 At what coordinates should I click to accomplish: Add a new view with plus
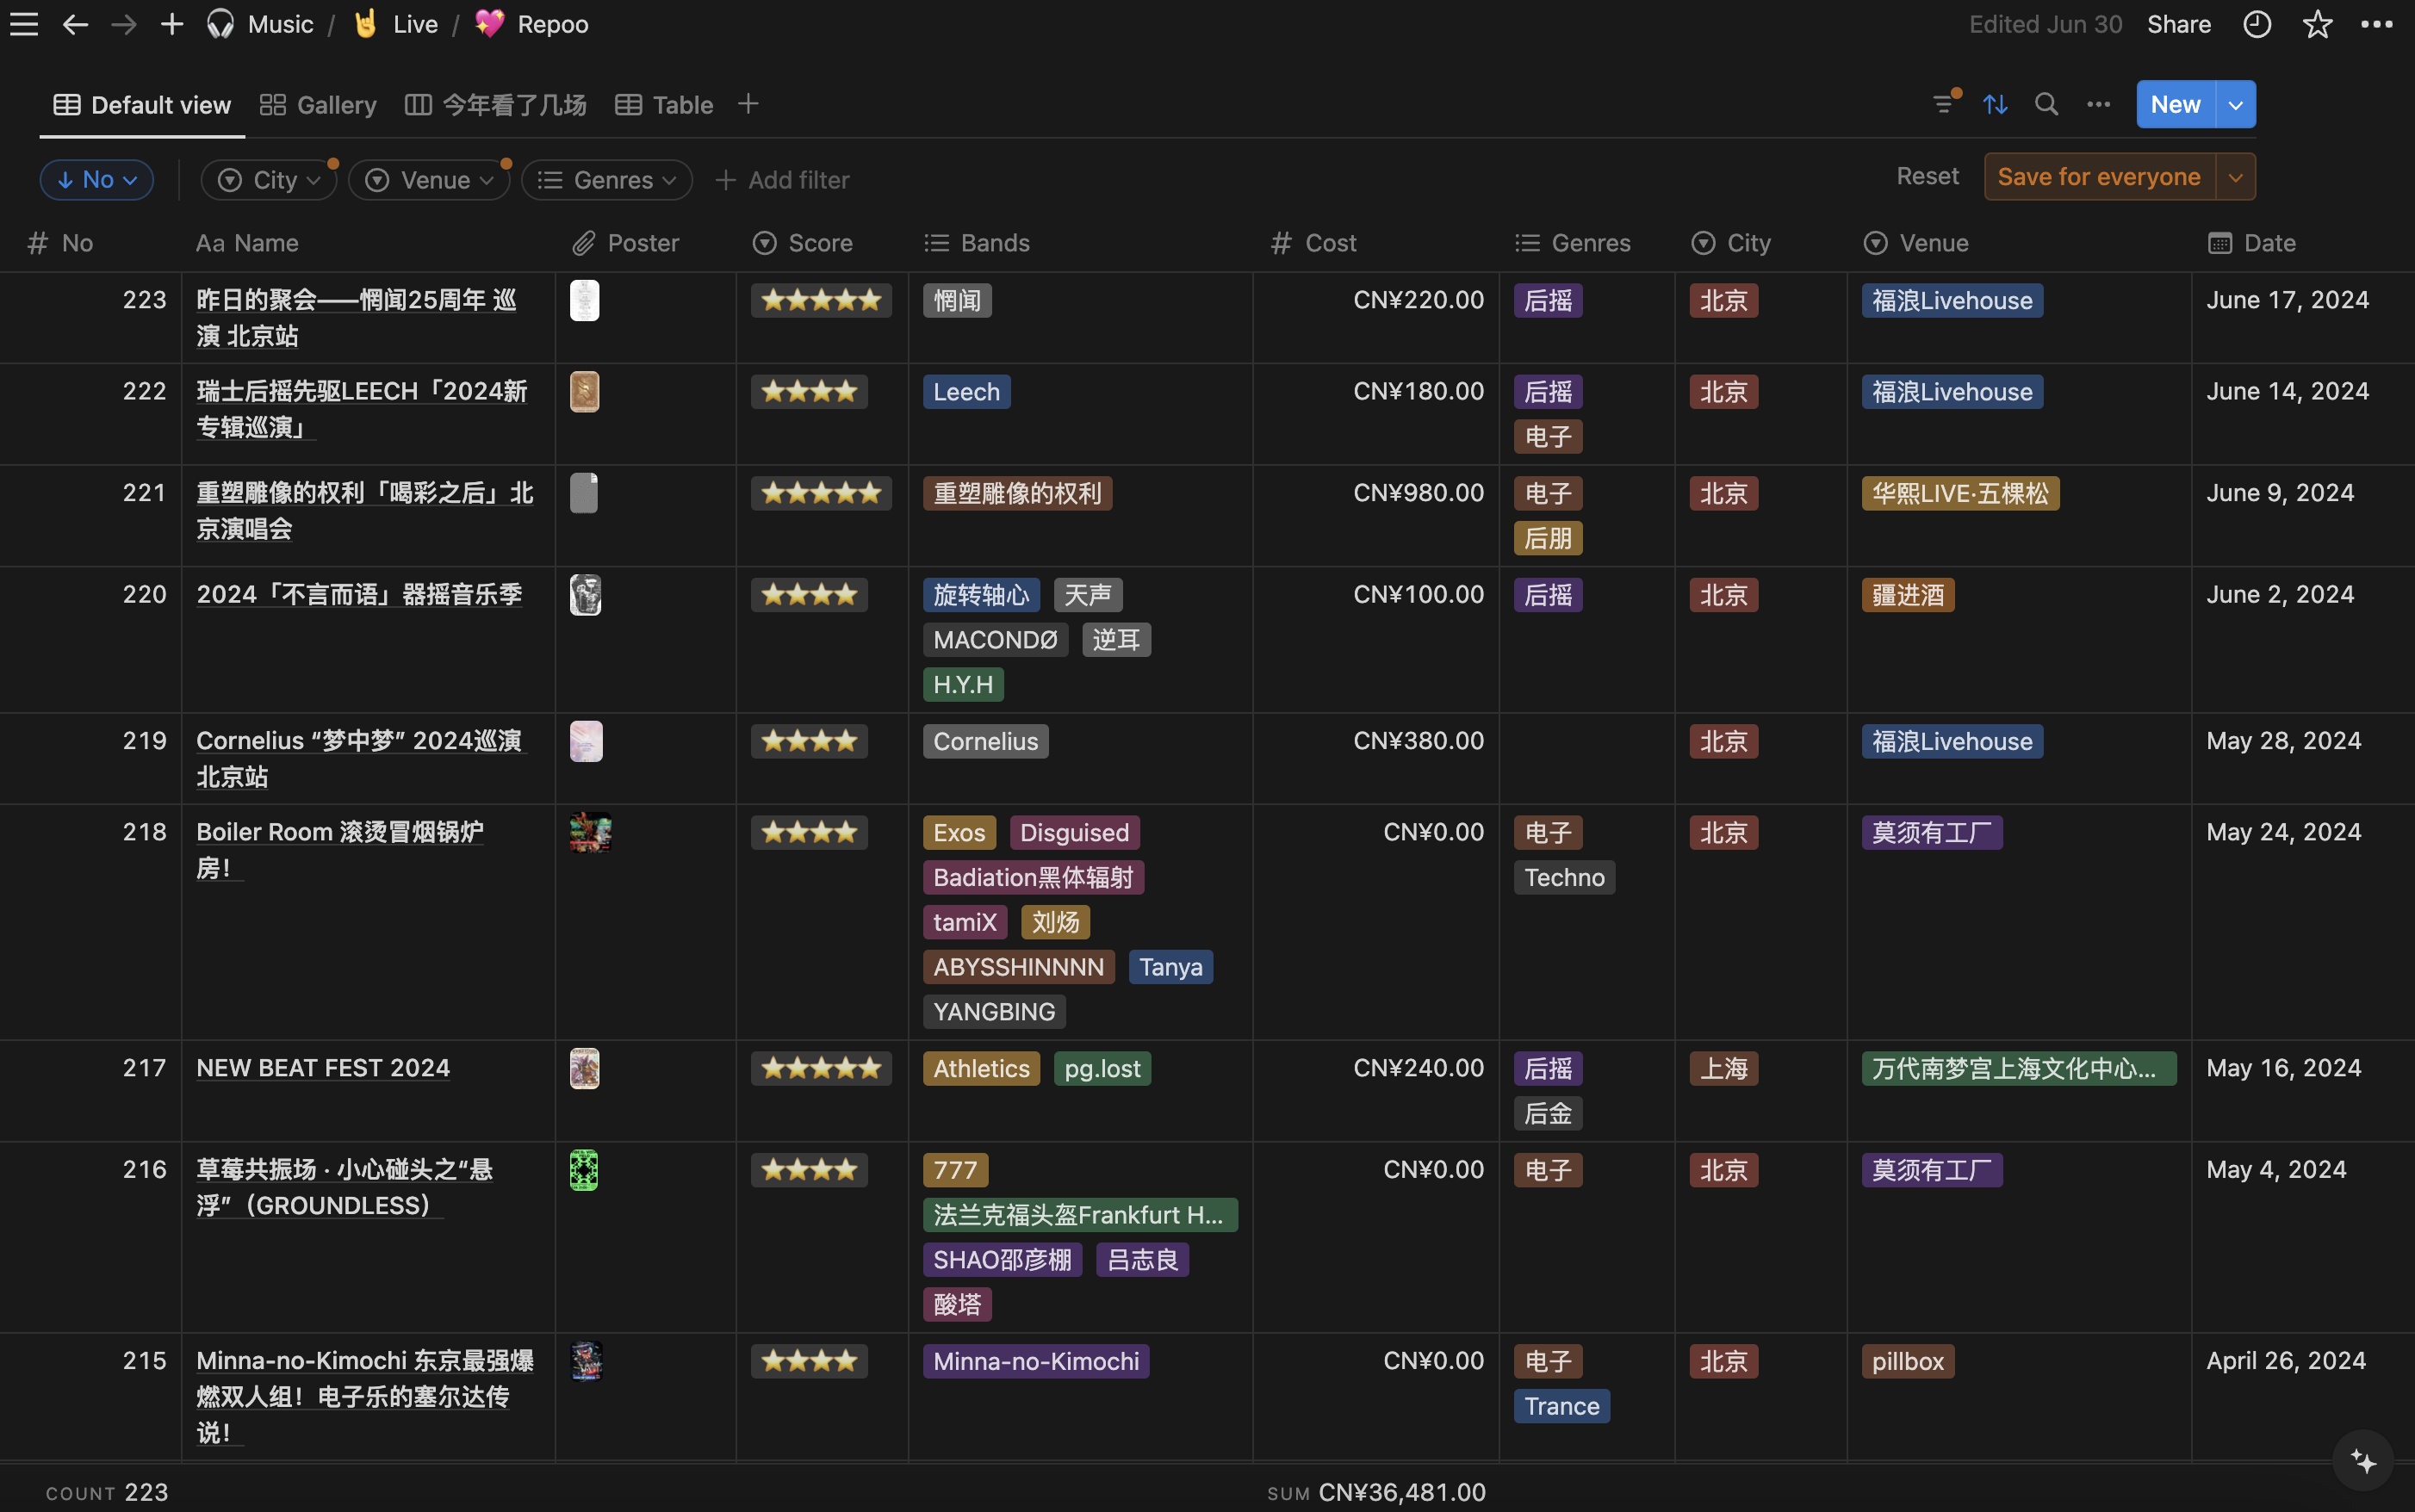point(748,104)
